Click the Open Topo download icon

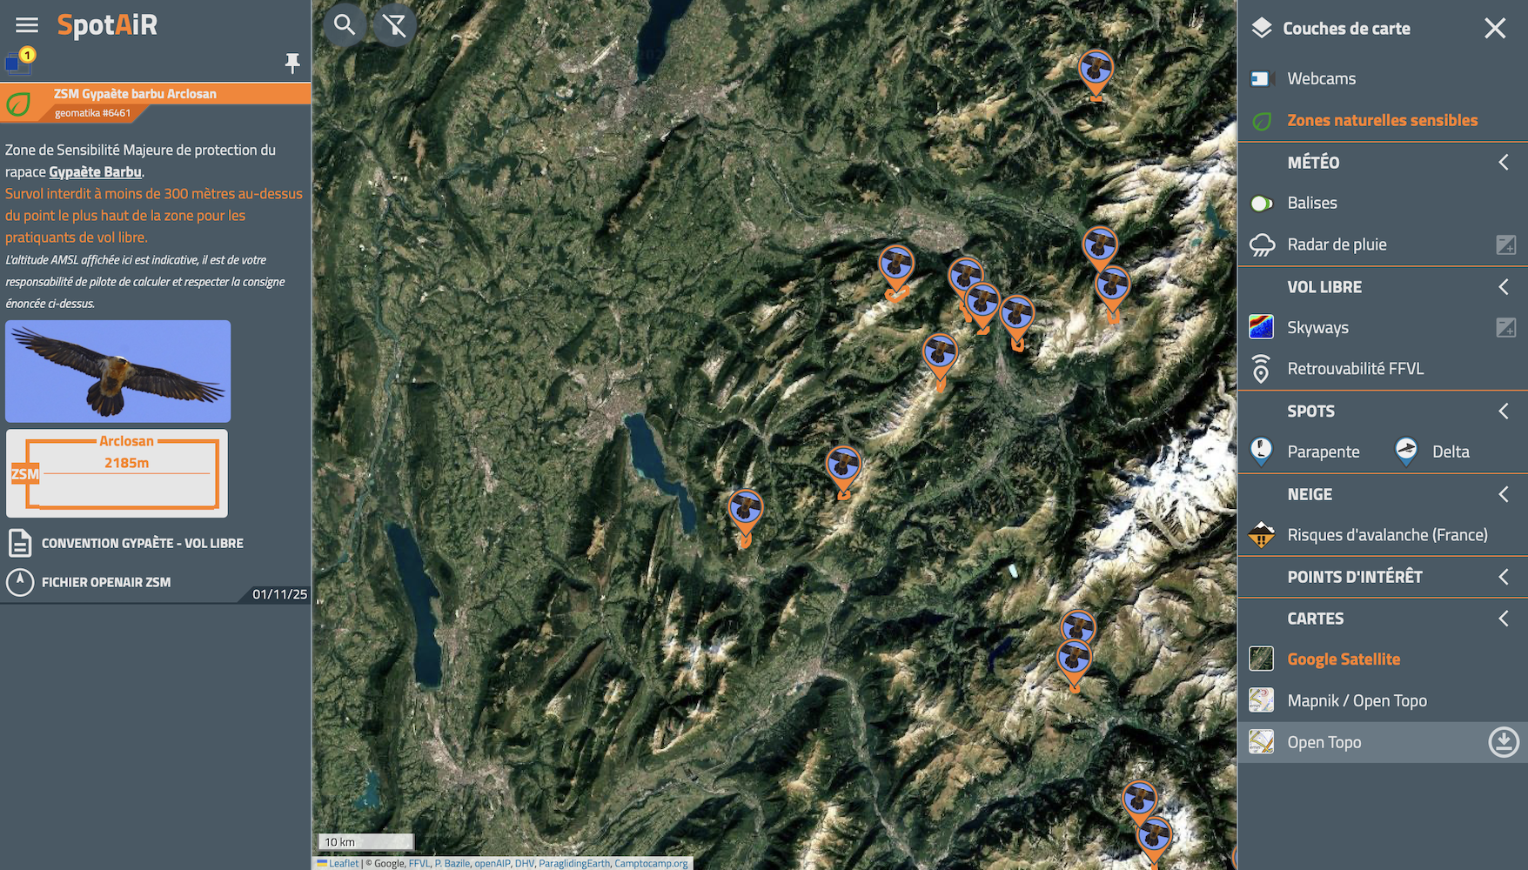(1503, 742)
